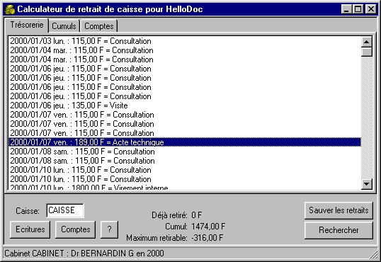Click the Comptes button beside Ecritures

tap(75, 229)
